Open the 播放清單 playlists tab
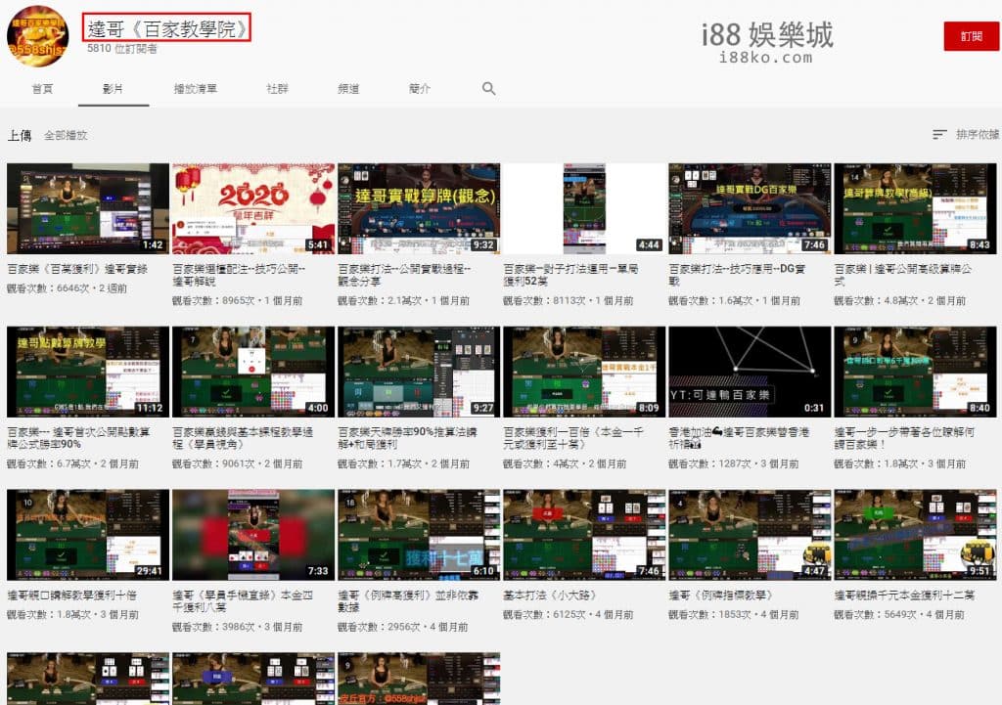 coord(196,88)
